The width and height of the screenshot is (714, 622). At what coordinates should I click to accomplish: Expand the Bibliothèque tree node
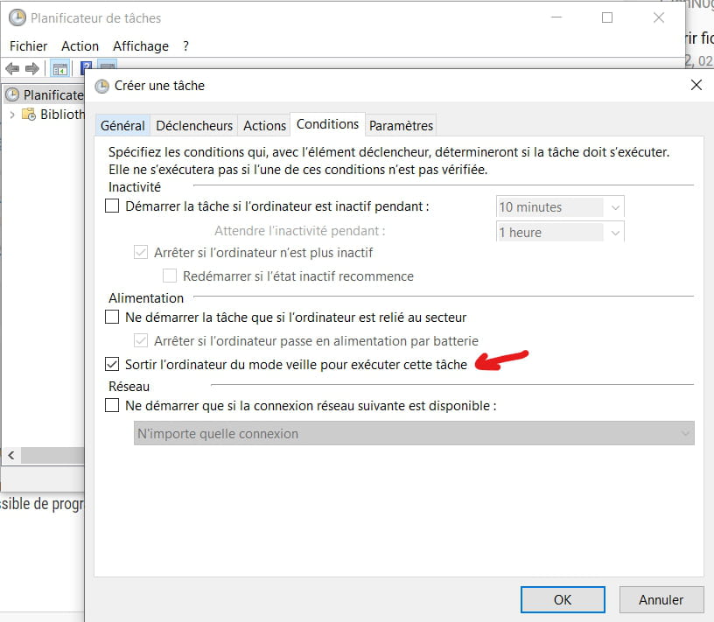(x=11, y=114)
